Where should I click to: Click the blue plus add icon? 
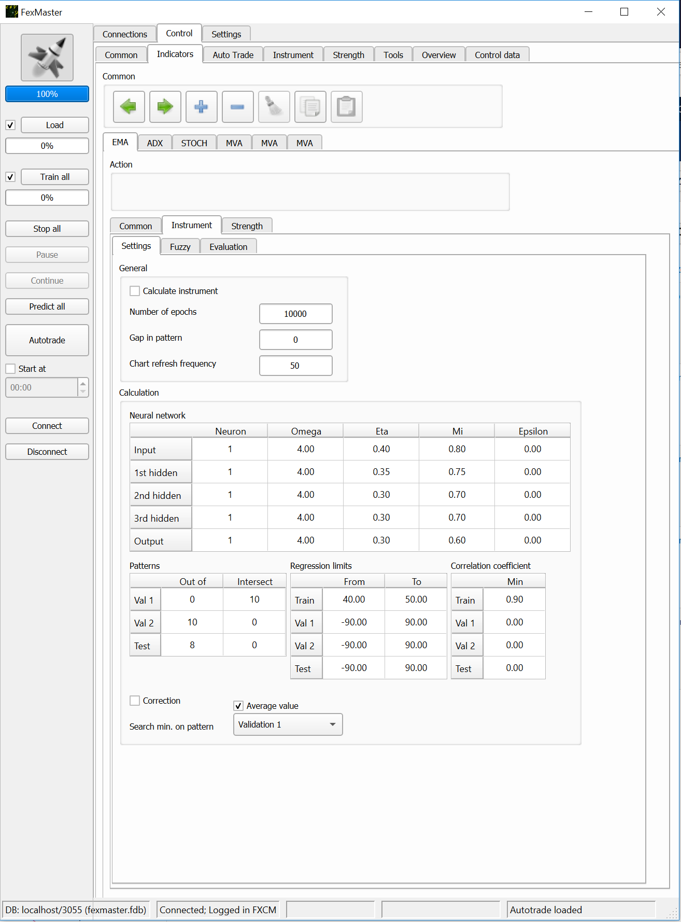(x=201, y=107)
